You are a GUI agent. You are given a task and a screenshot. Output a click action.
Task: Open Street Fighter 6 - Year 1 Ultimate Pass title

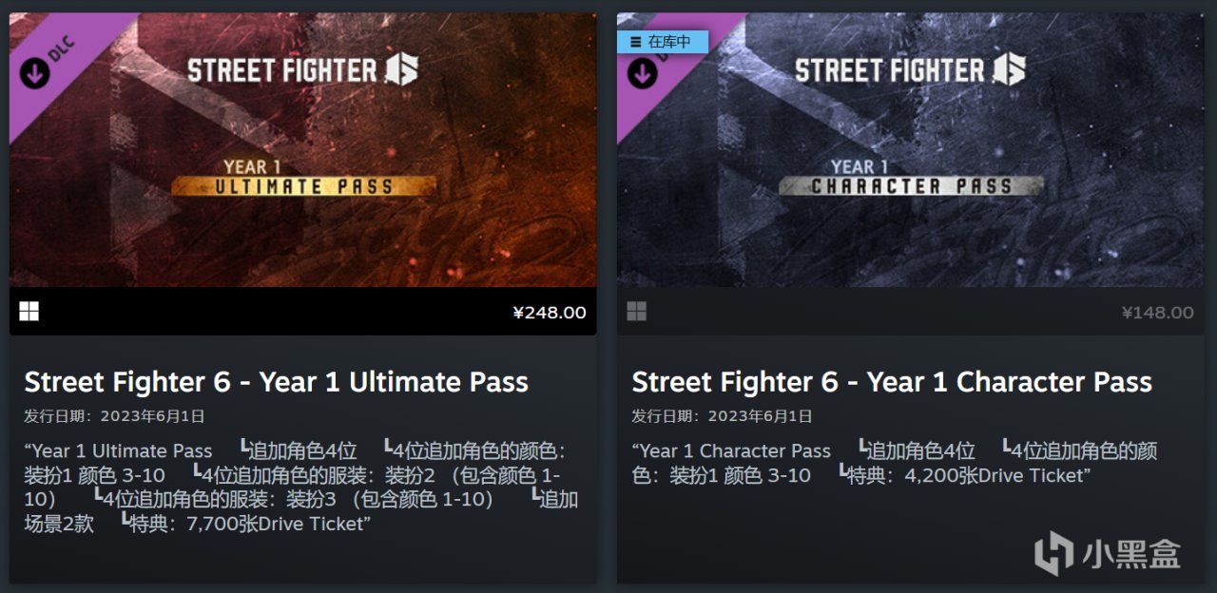tap(276, 382)
